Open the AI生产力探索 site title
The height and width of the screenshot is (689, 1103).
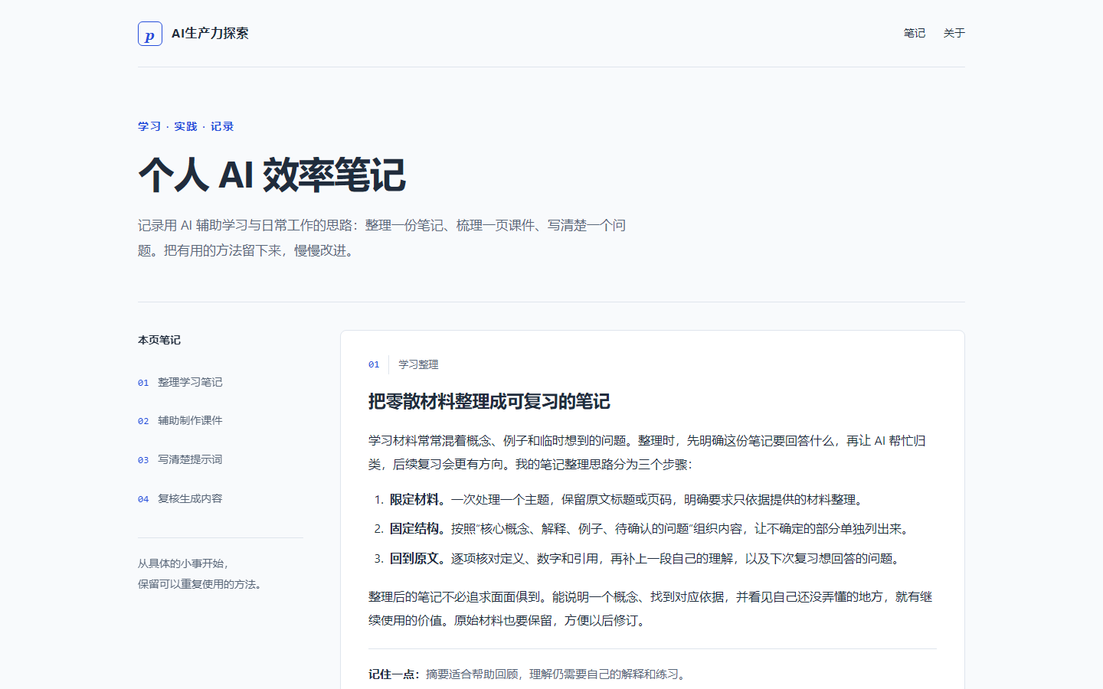click(x=210, y=34)
